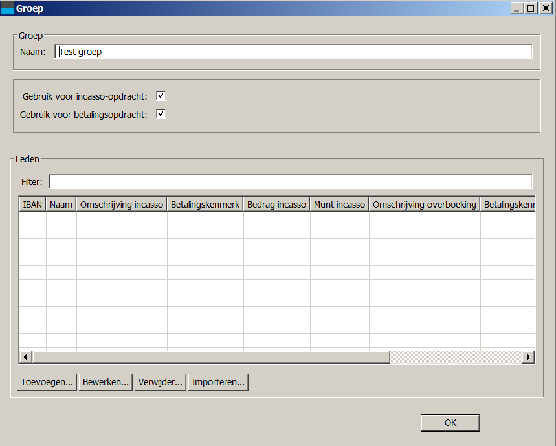Click the Groep window title bar icon

8,8
